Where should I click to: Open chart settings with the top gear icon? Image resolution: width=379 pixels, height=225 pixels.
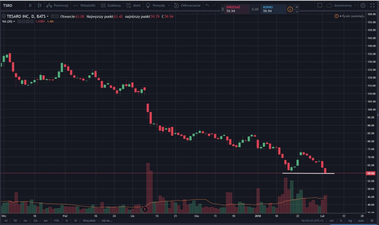point(363,6)
